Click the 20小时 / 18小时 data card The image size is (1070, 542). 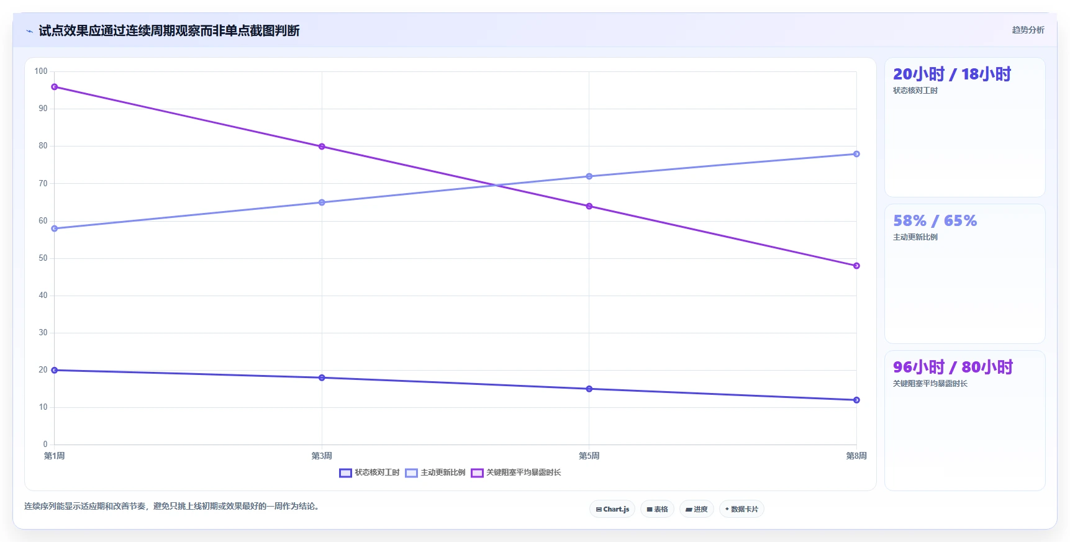tap(965, 127)
